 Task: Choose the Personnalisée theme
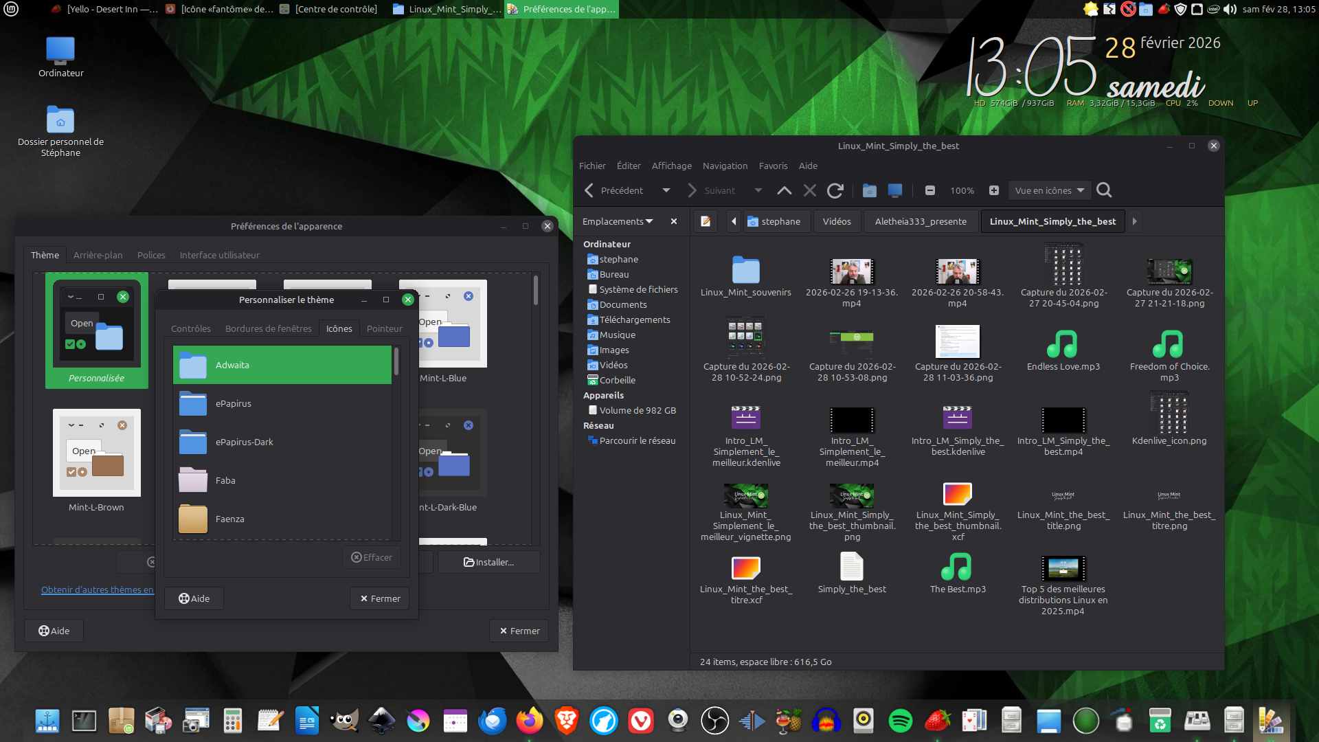coord(97,331)
